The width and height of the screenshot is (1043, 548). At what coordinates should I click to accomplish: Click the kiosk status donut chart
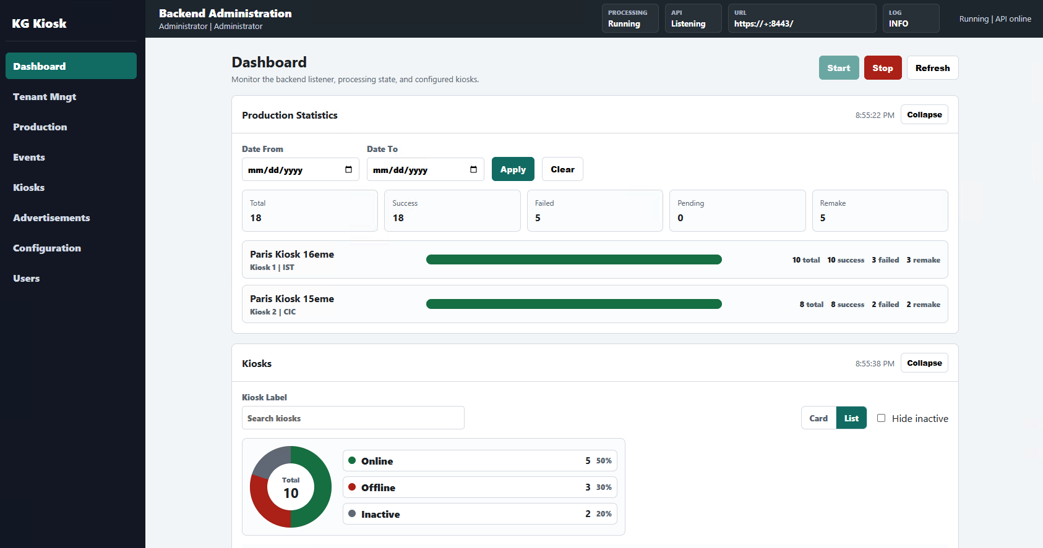point(291,487)
